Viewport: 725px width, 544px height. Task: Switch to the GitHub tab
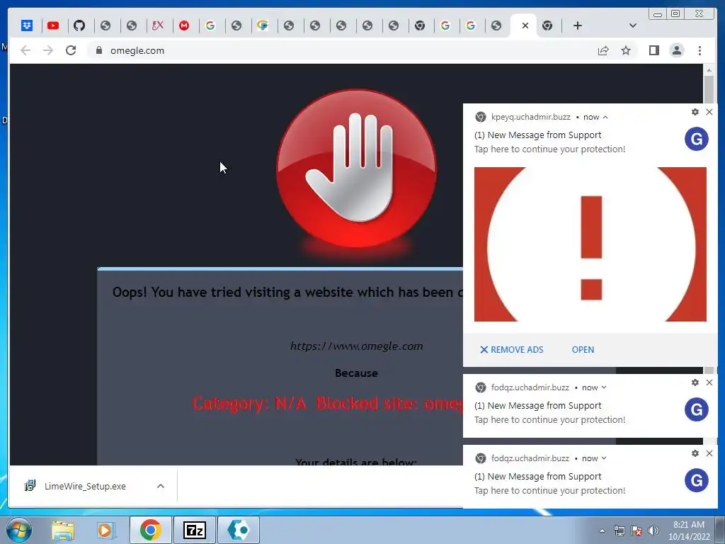79,25
